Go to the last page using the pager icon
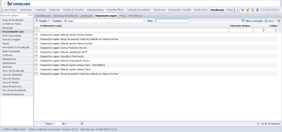Screen dimensions: 282x132 (x=75, y=124)
